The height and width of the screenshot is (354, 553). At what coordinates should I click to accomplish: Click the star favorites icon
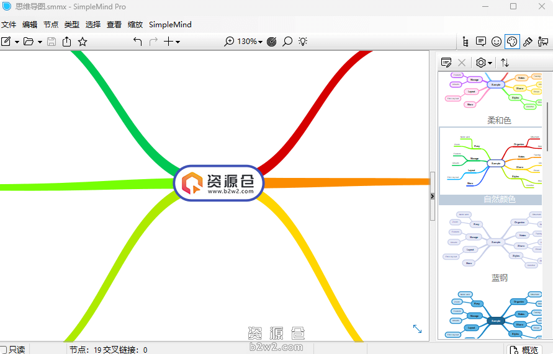click(83, 42)
